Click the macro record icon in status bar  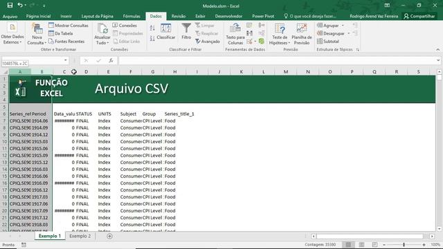[24, 245]
